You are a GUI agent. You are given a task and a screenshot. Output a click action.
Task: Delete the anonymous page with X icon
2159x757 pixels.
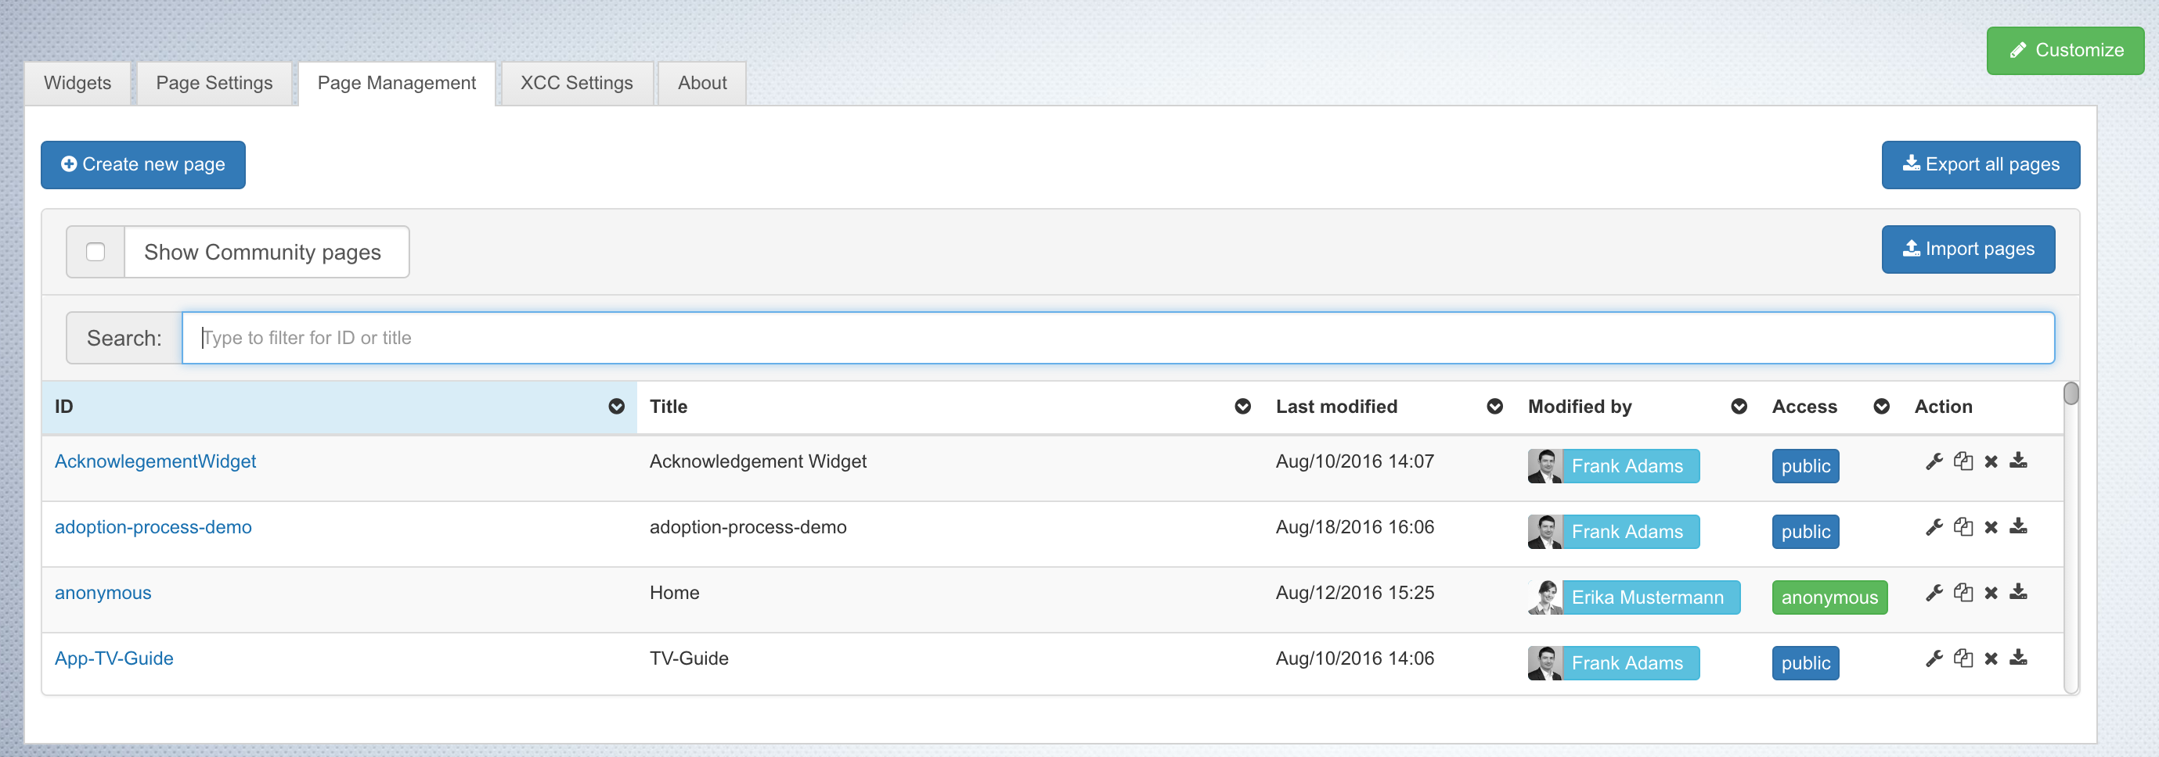(x=1991, y=593)
